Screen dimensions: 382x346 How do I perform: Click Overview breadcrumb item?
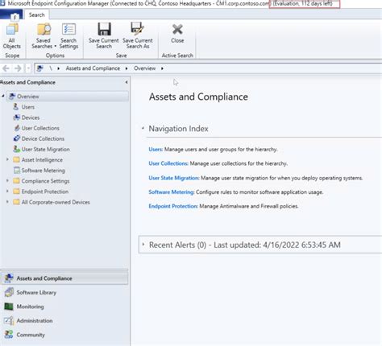point(145,68)
